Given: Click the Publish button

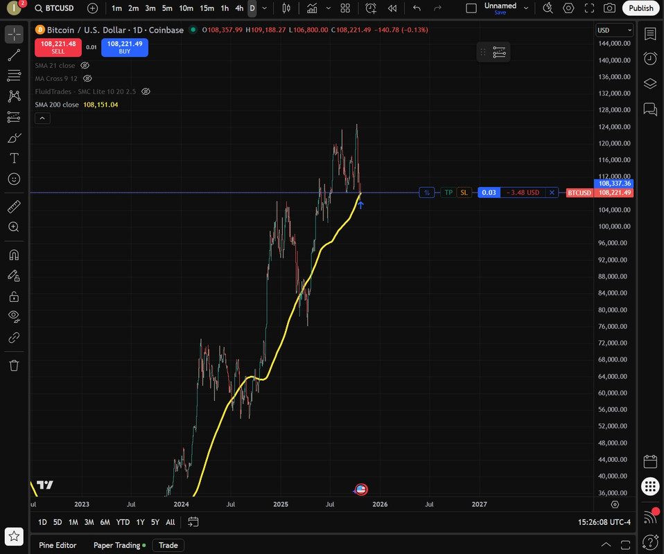Looking at the screenshot, I should pos(640,8).
